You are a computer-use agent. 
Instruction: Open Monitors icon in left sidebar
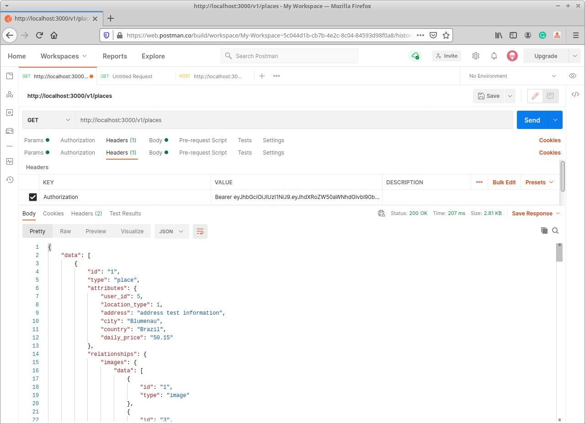point(10,161)
